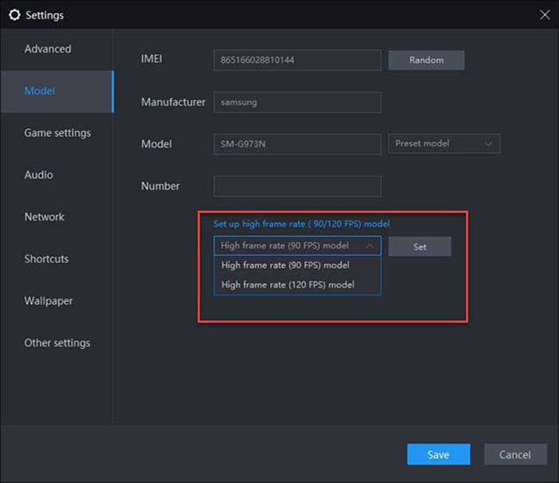Click the Settings gear icon in title bar
This screenshot has height=483, width=559.
14,15
